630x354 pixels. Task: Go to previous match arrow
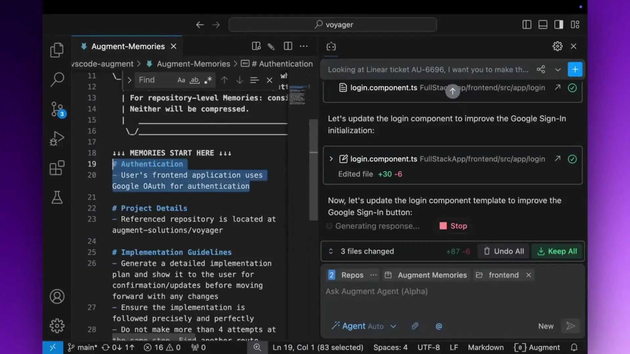point(224,80)
